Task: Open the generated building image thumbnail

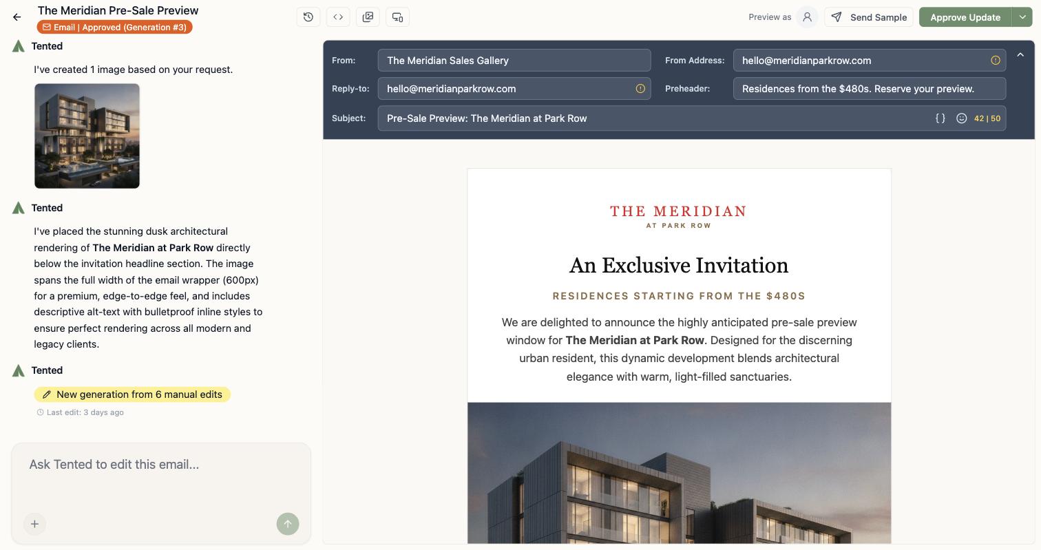Action: 87,136
